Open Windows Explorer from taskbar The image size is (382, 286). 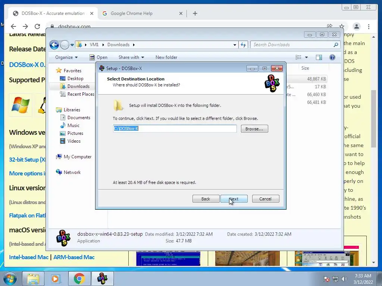coord(33,279)
